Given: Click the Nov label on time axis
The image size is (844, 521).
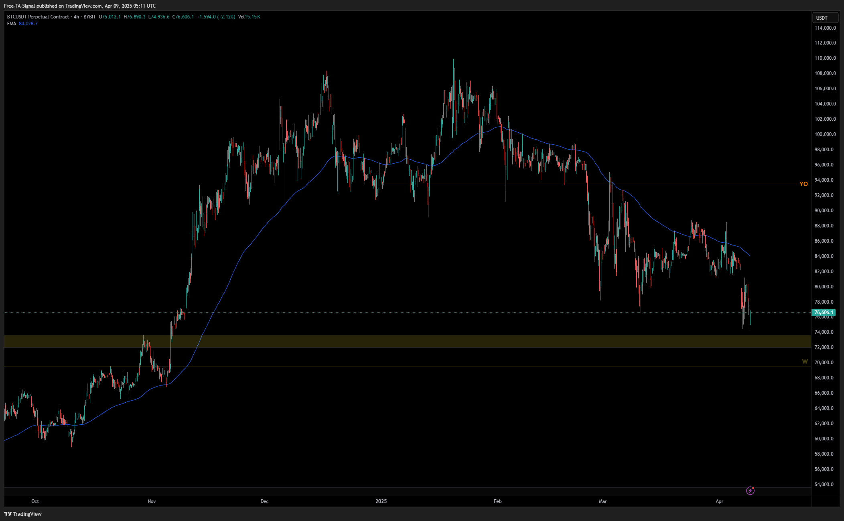Looking at the screenshot, I should point(152,501).
